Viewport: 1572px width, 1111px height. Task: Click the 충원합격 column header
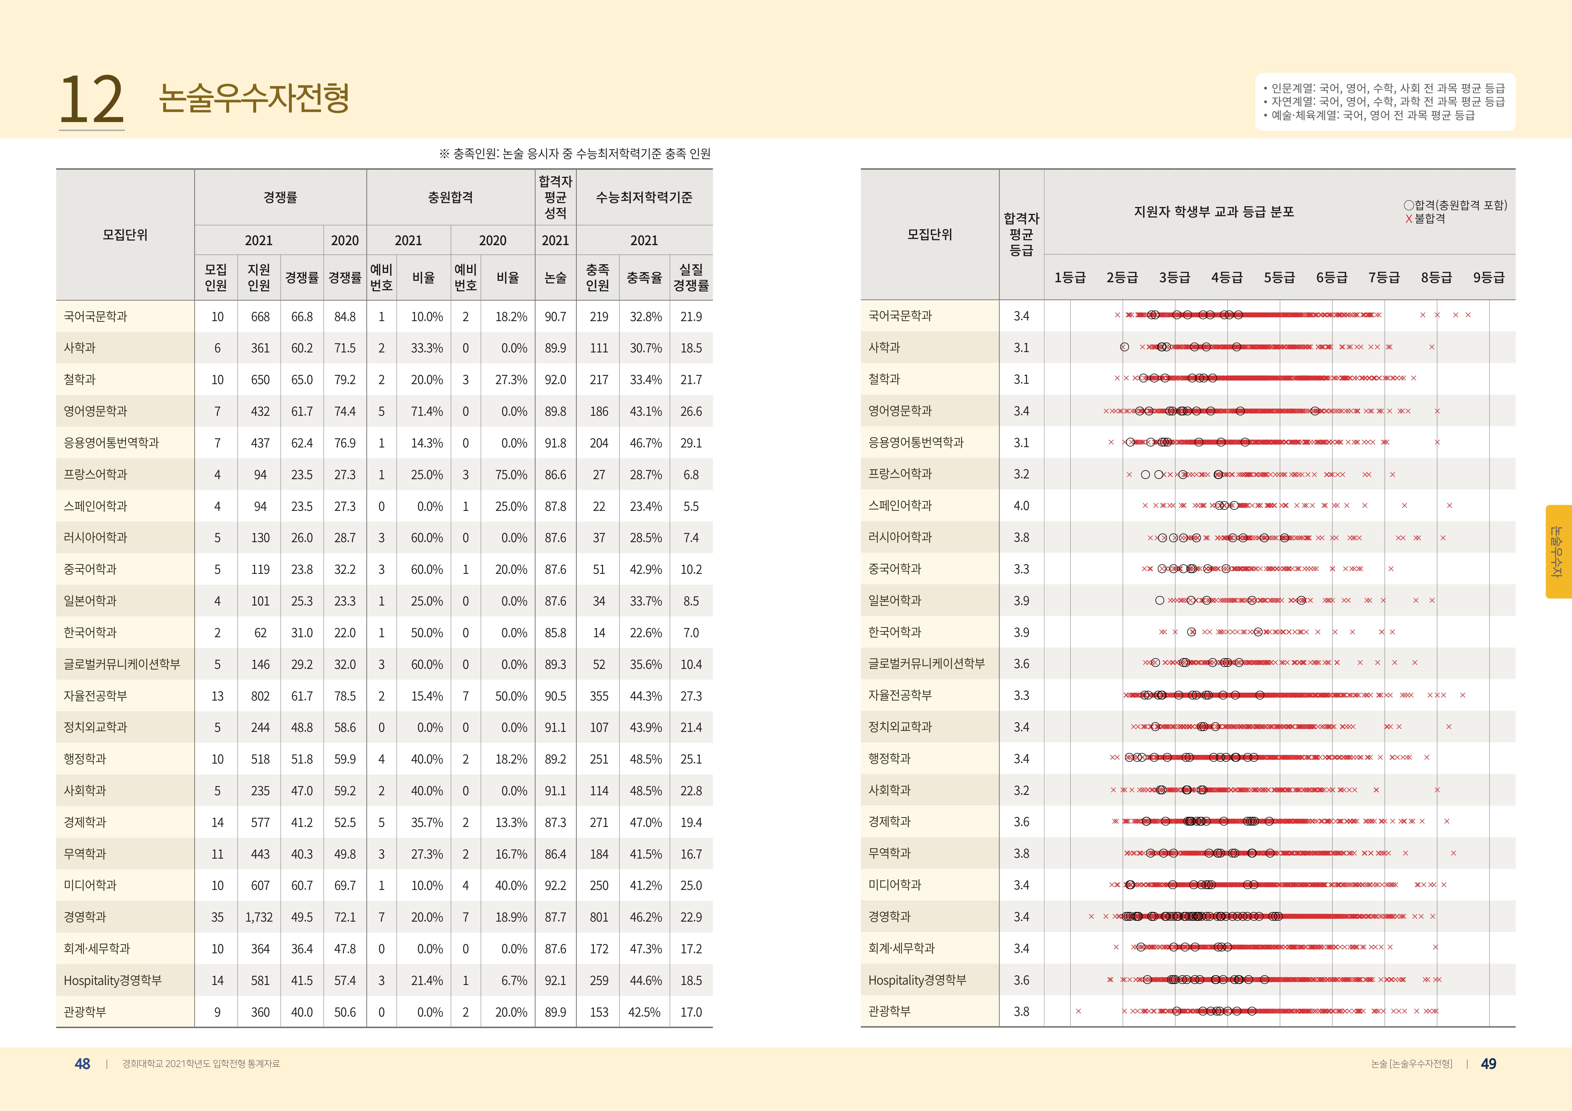click(450, 197)
